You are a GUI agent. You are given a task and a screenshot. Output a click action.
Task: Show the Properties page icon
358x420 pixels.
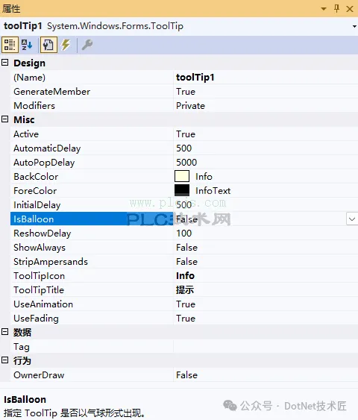point(48,45)
